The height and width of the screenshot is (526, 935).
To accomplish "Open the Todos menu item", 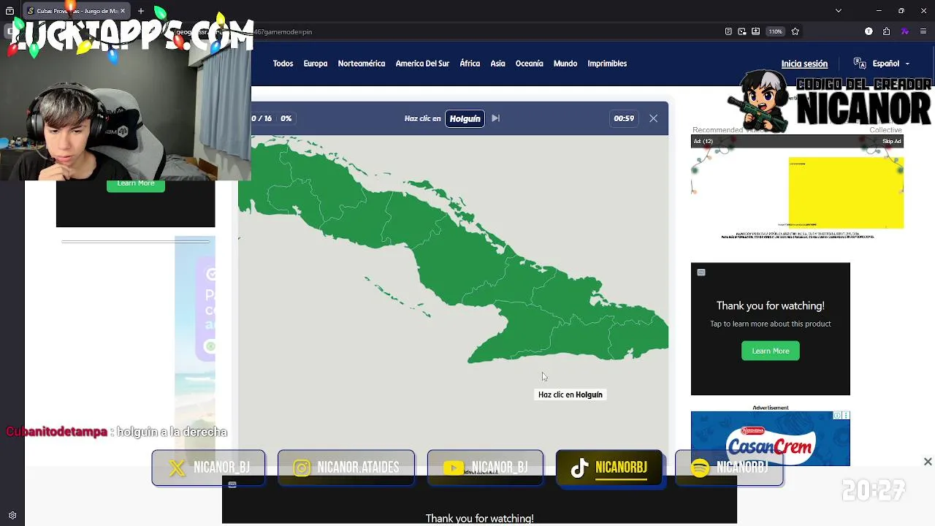I will (x=283, y=64).
